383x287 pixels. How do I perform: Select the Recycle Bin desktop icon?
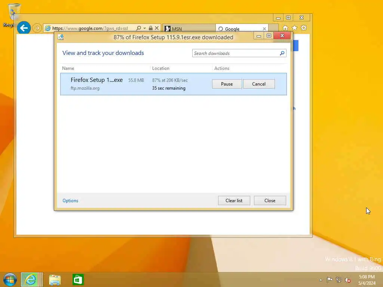(12, 15)
